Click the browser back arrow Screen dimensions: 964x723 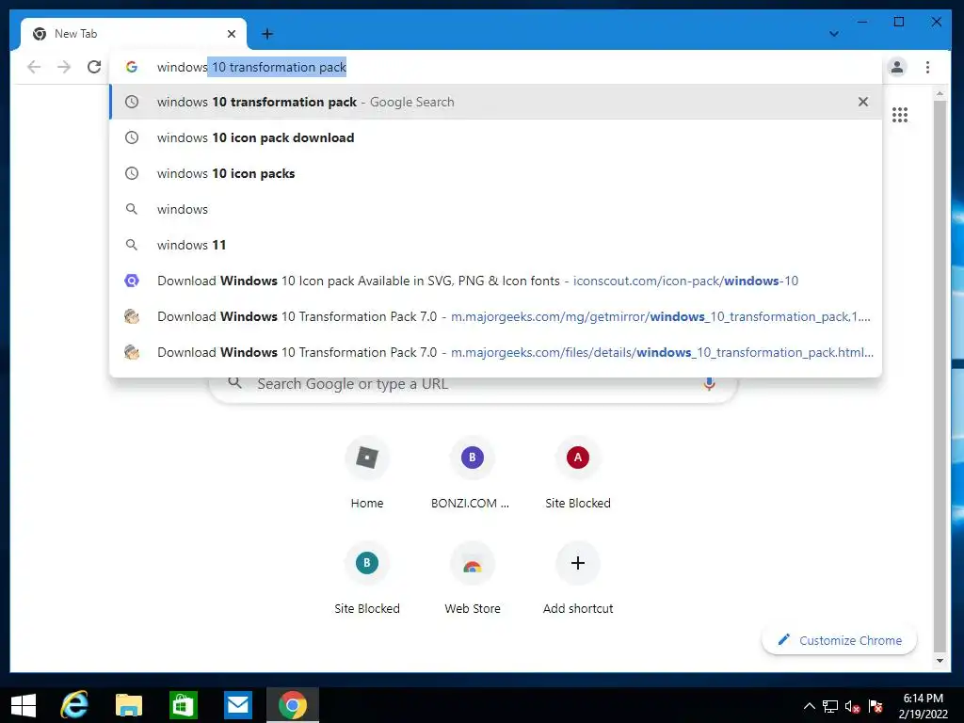pos(34,67)
